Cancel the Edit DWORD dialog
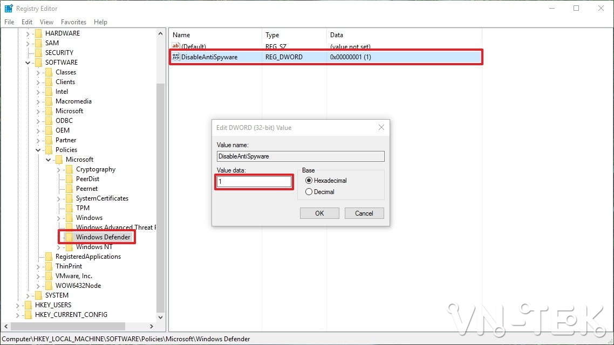The width and height of the screenshot is (614, 345). point(364,213)
